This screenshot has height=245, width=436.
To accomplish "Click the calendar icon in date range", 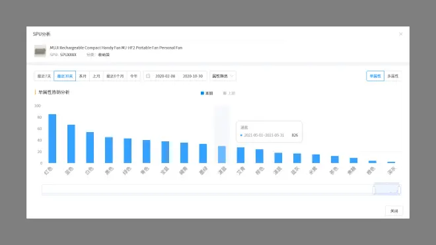I will [148, 76].
